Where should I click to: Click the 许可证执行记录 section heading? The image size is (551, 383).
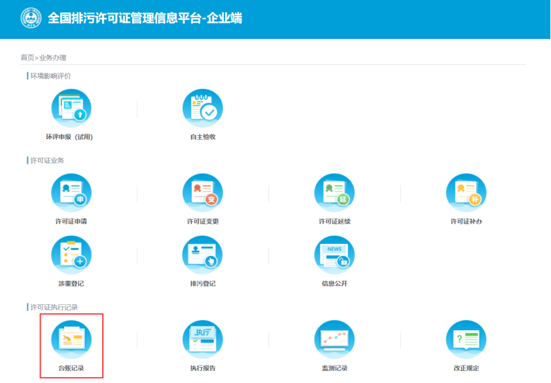point(54,307)
